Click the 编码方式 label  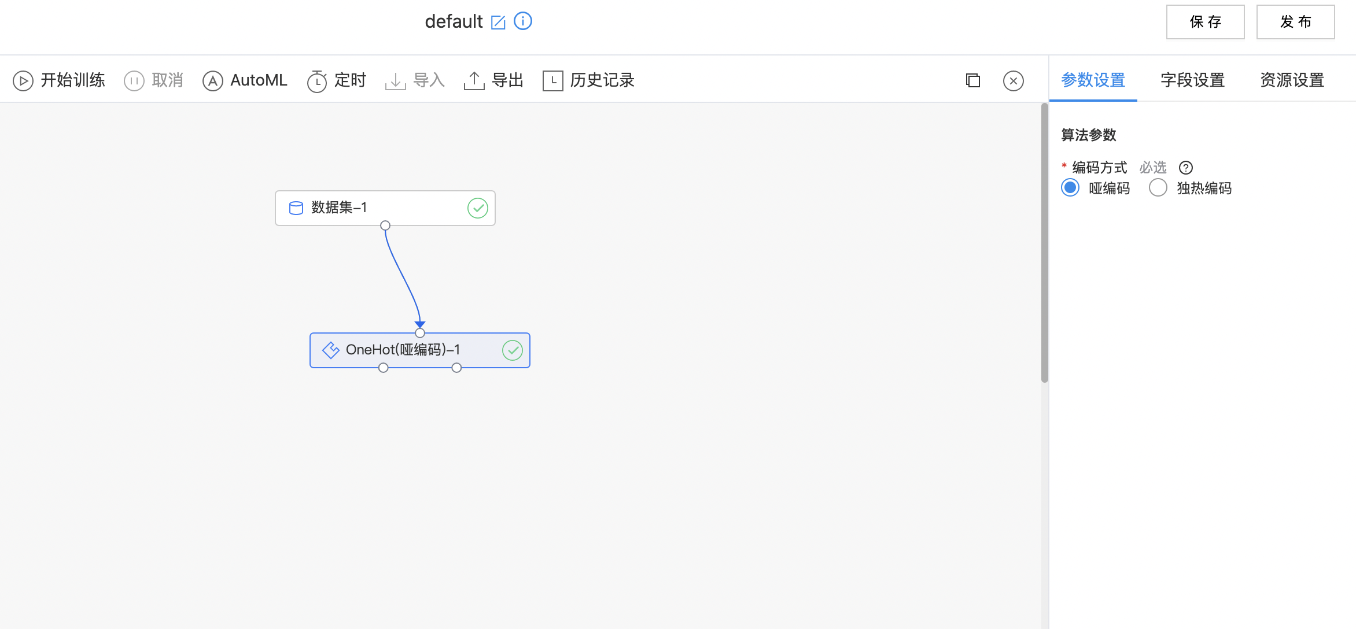[1100, 168]
